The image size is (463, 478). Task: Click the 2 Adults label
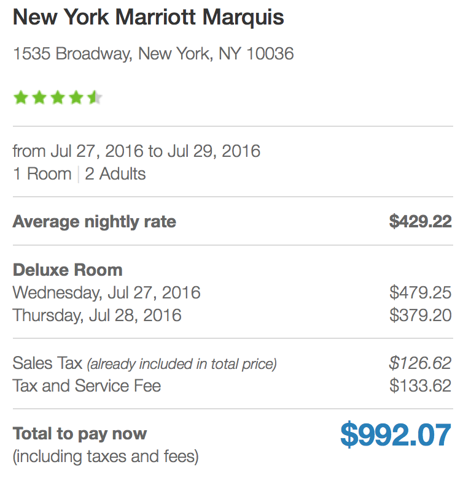[115, 174]
